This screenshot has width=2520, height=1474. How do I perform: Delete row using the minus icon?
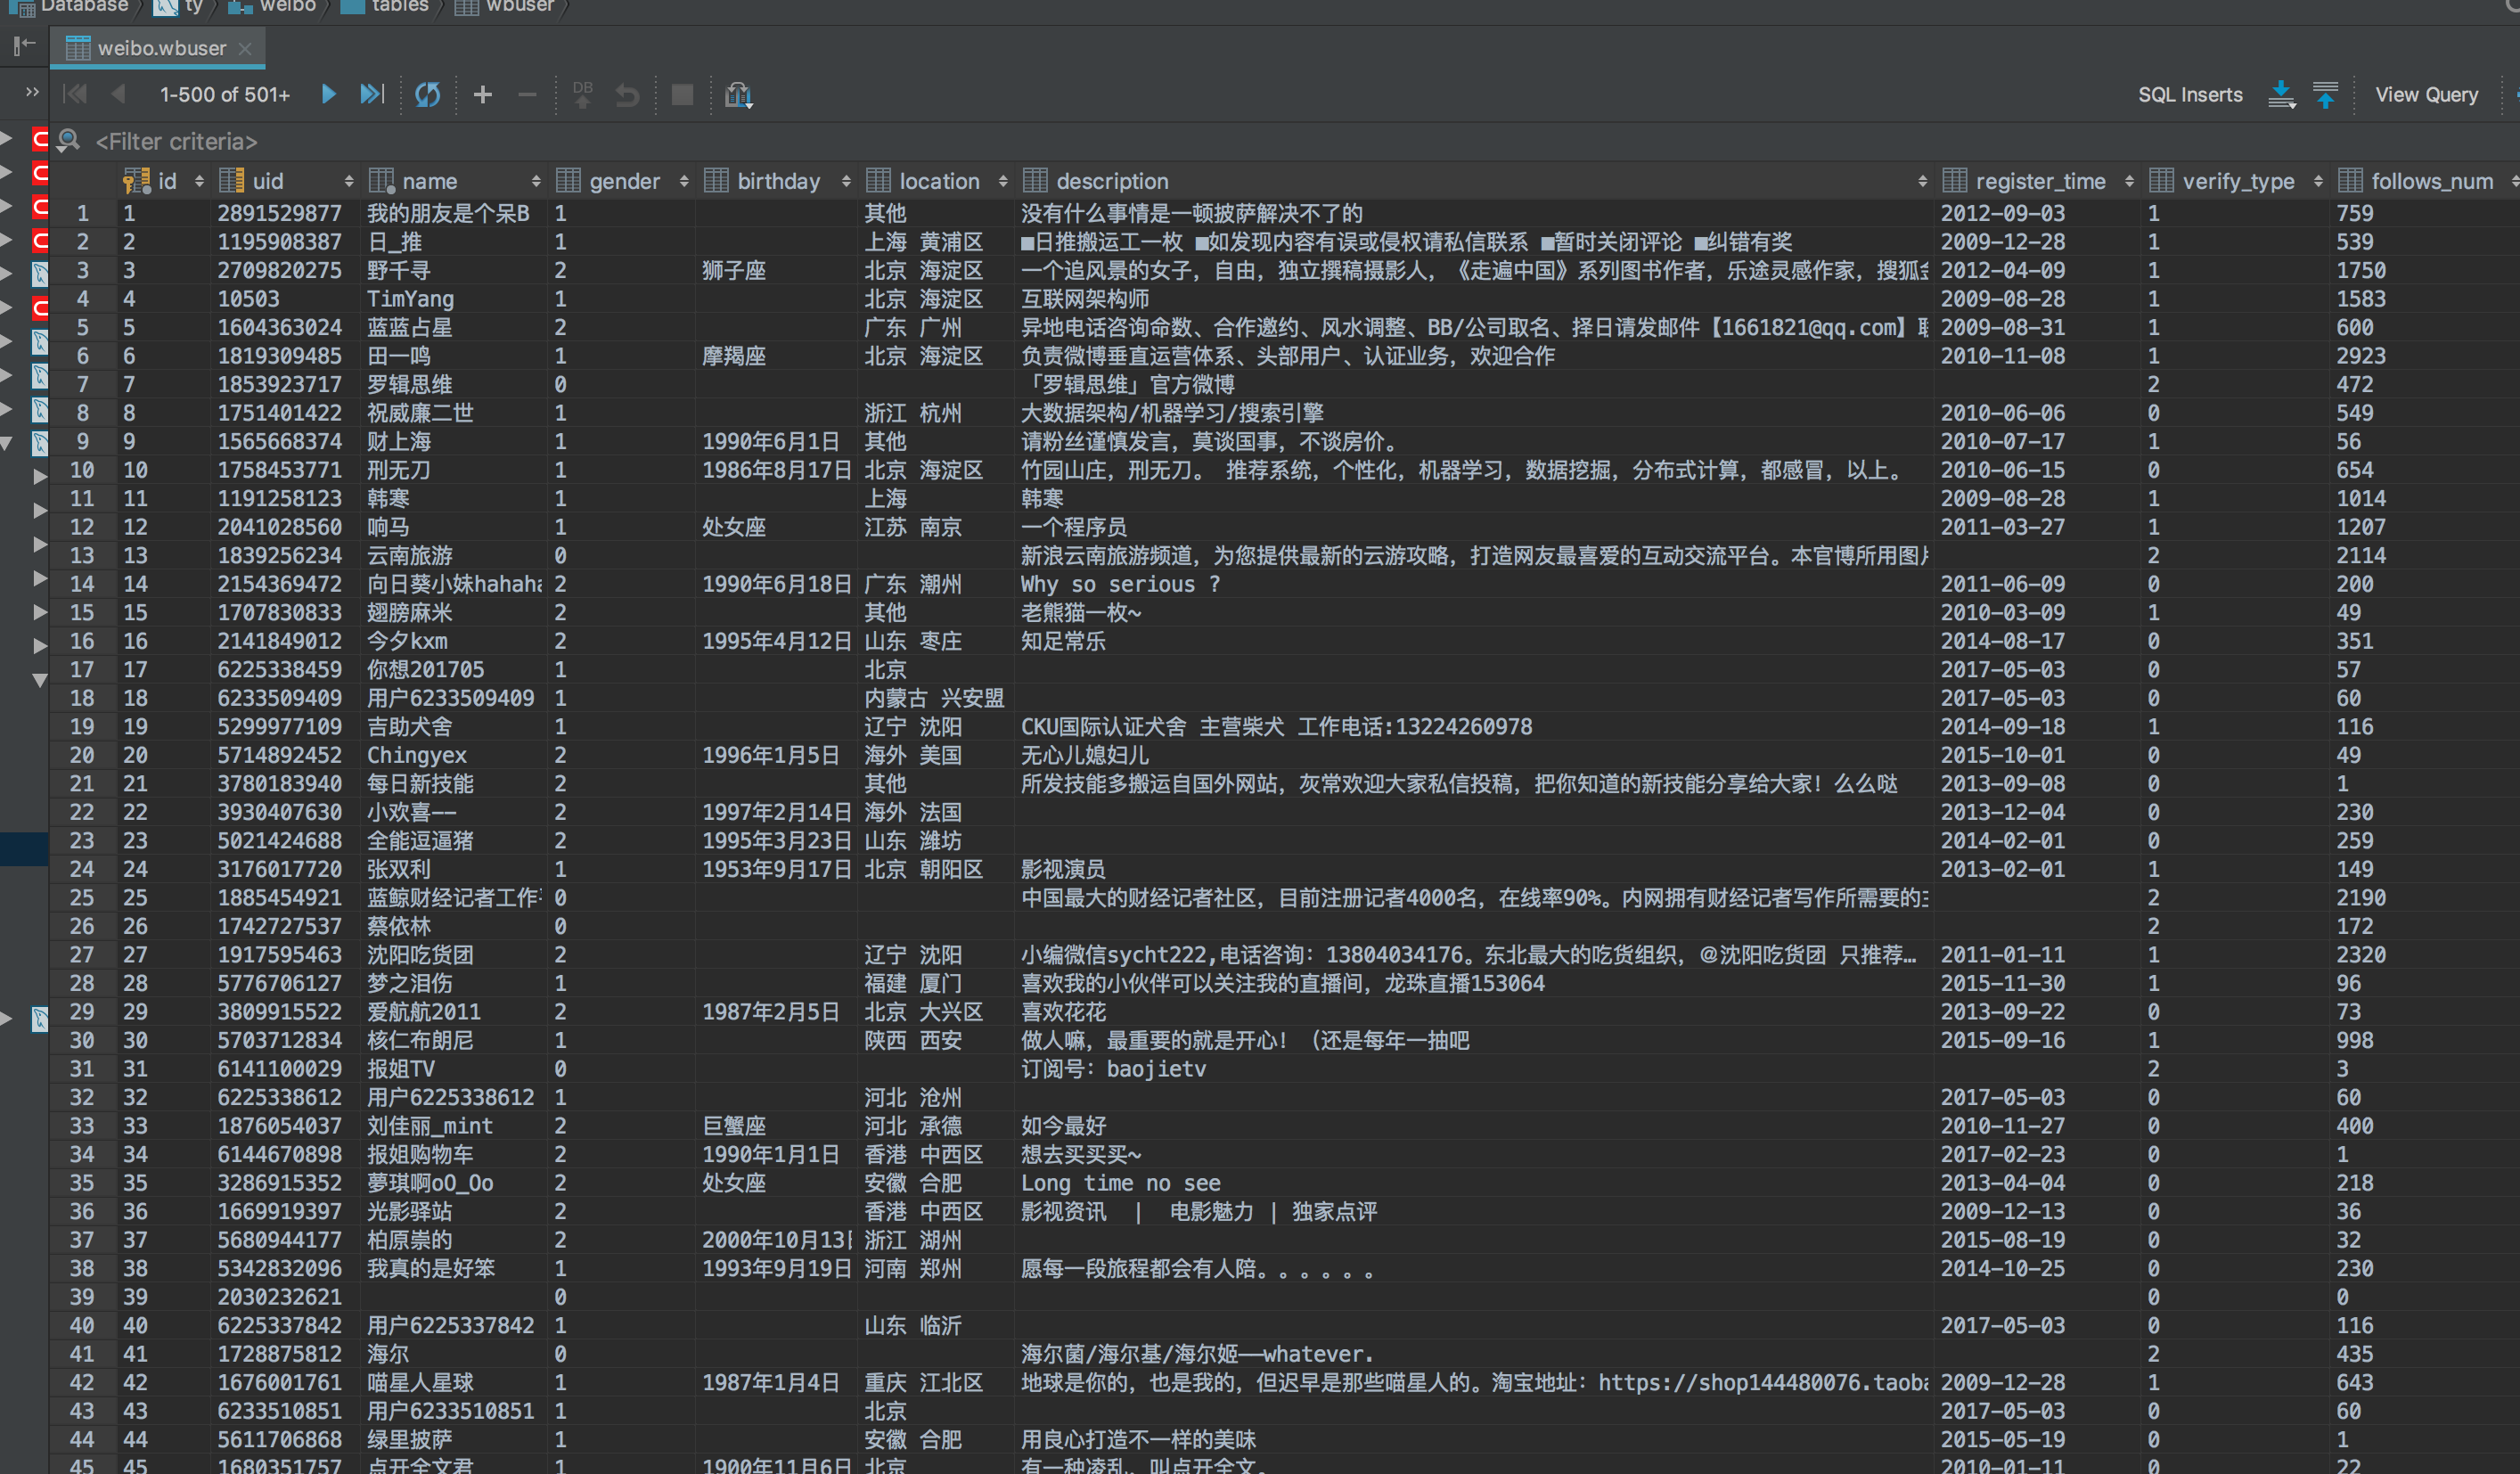point(527,94)
